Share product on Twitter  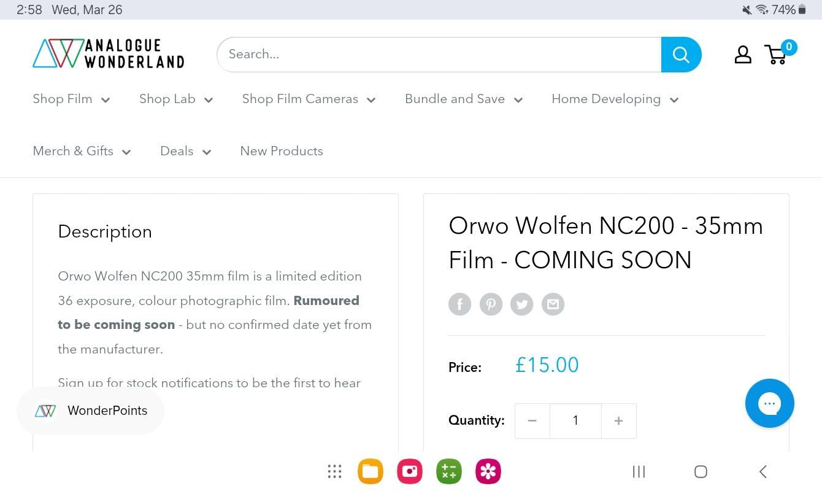[x=522, y=304]
